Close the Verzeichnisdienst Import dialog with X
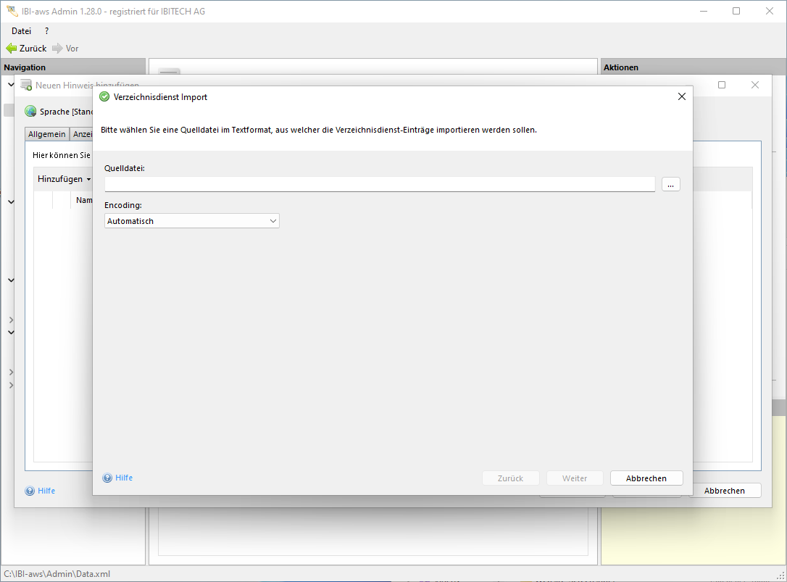This screenshot has height=582, width=787. [681, 96]
